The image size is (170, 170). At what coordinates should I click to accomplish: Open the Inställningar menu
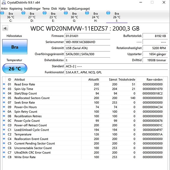coord(32,9)
